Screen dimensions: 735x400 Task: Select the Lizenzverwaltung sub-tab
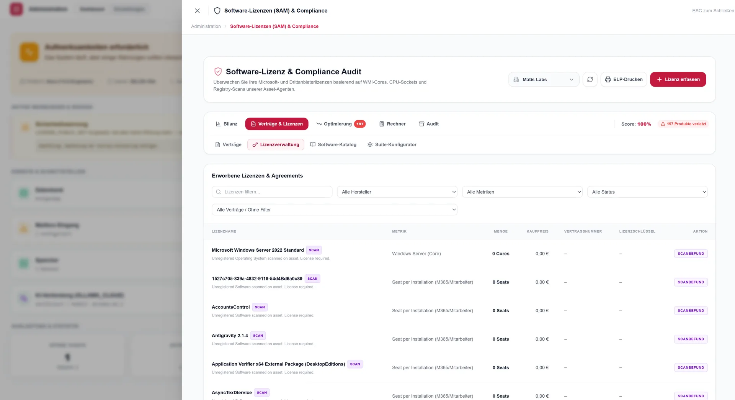[x=276, y=144]
